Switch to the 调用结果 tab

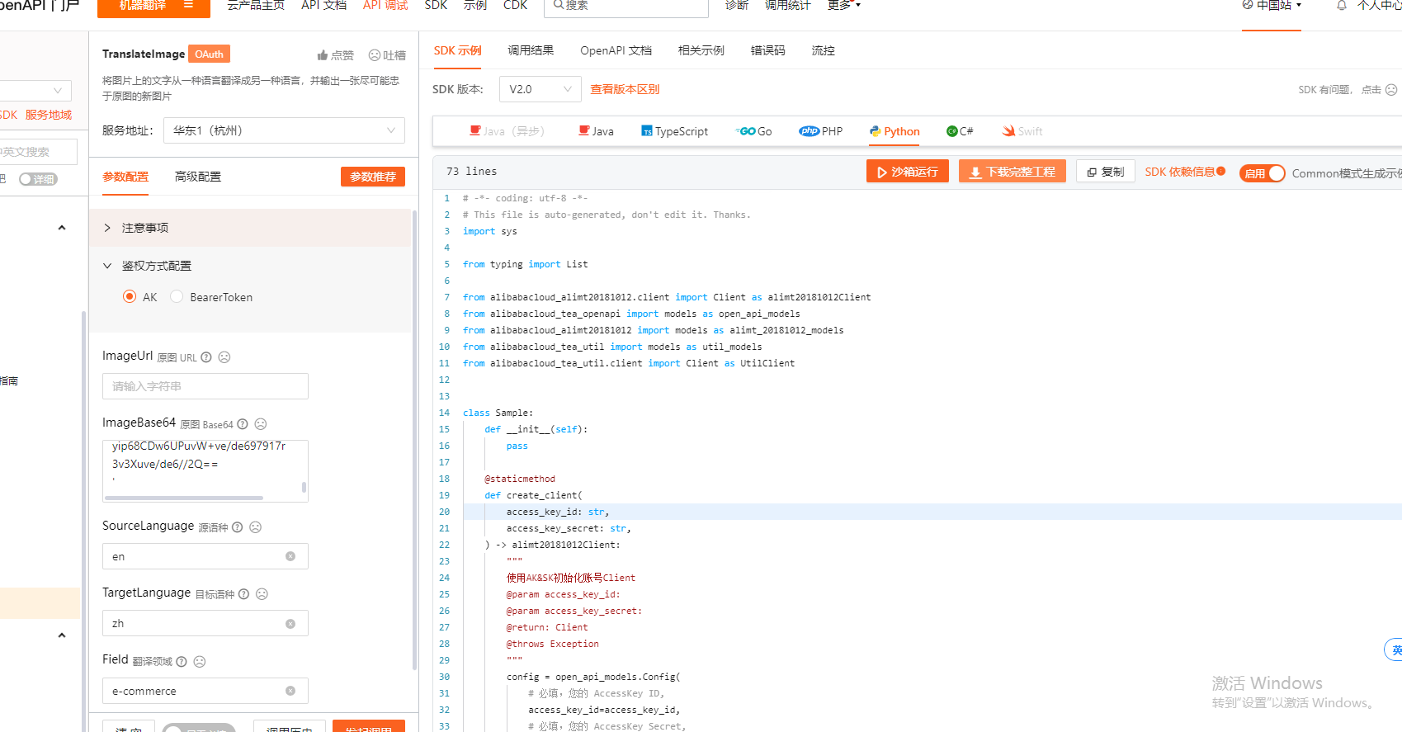point(531,50)
